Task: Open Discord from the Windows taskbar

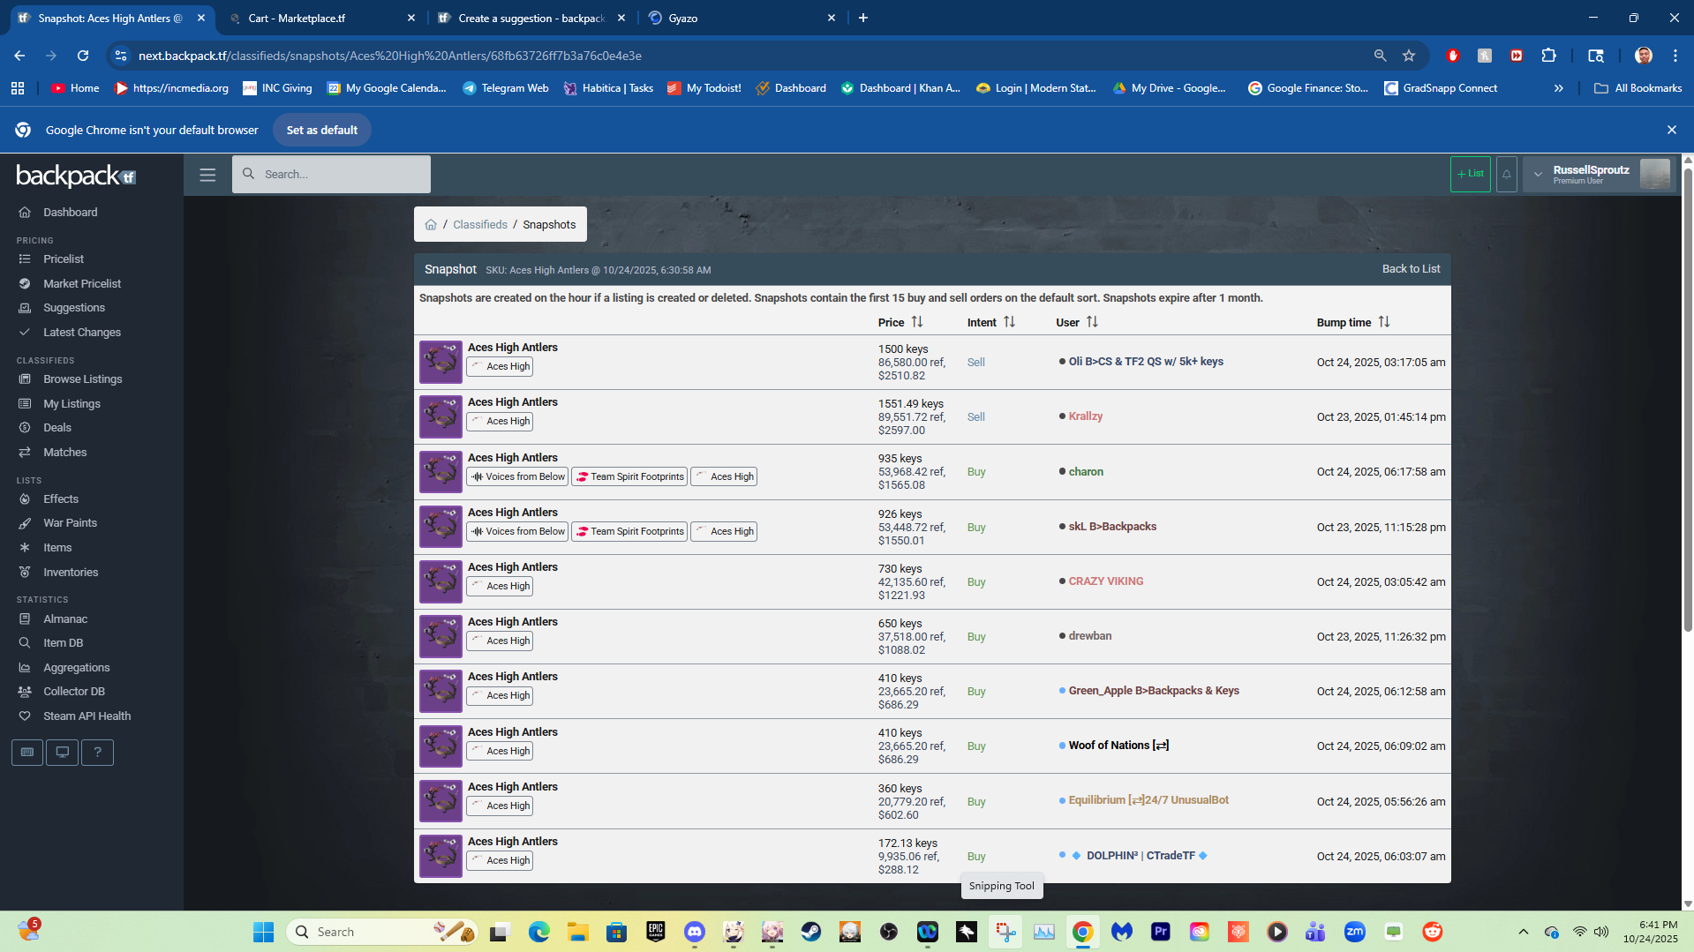Action: [695, 932]
